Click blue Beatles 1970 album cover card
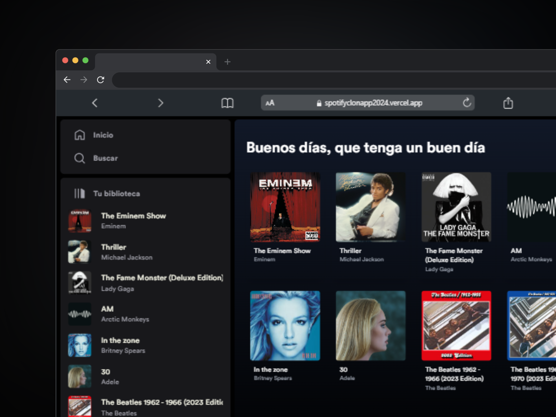The image size is (556, 417). (x=532, y=326)
